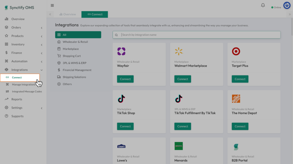Screen dimensions: 293x164
Task: Click the Finance dollar icon
Action: coord(7,53)
